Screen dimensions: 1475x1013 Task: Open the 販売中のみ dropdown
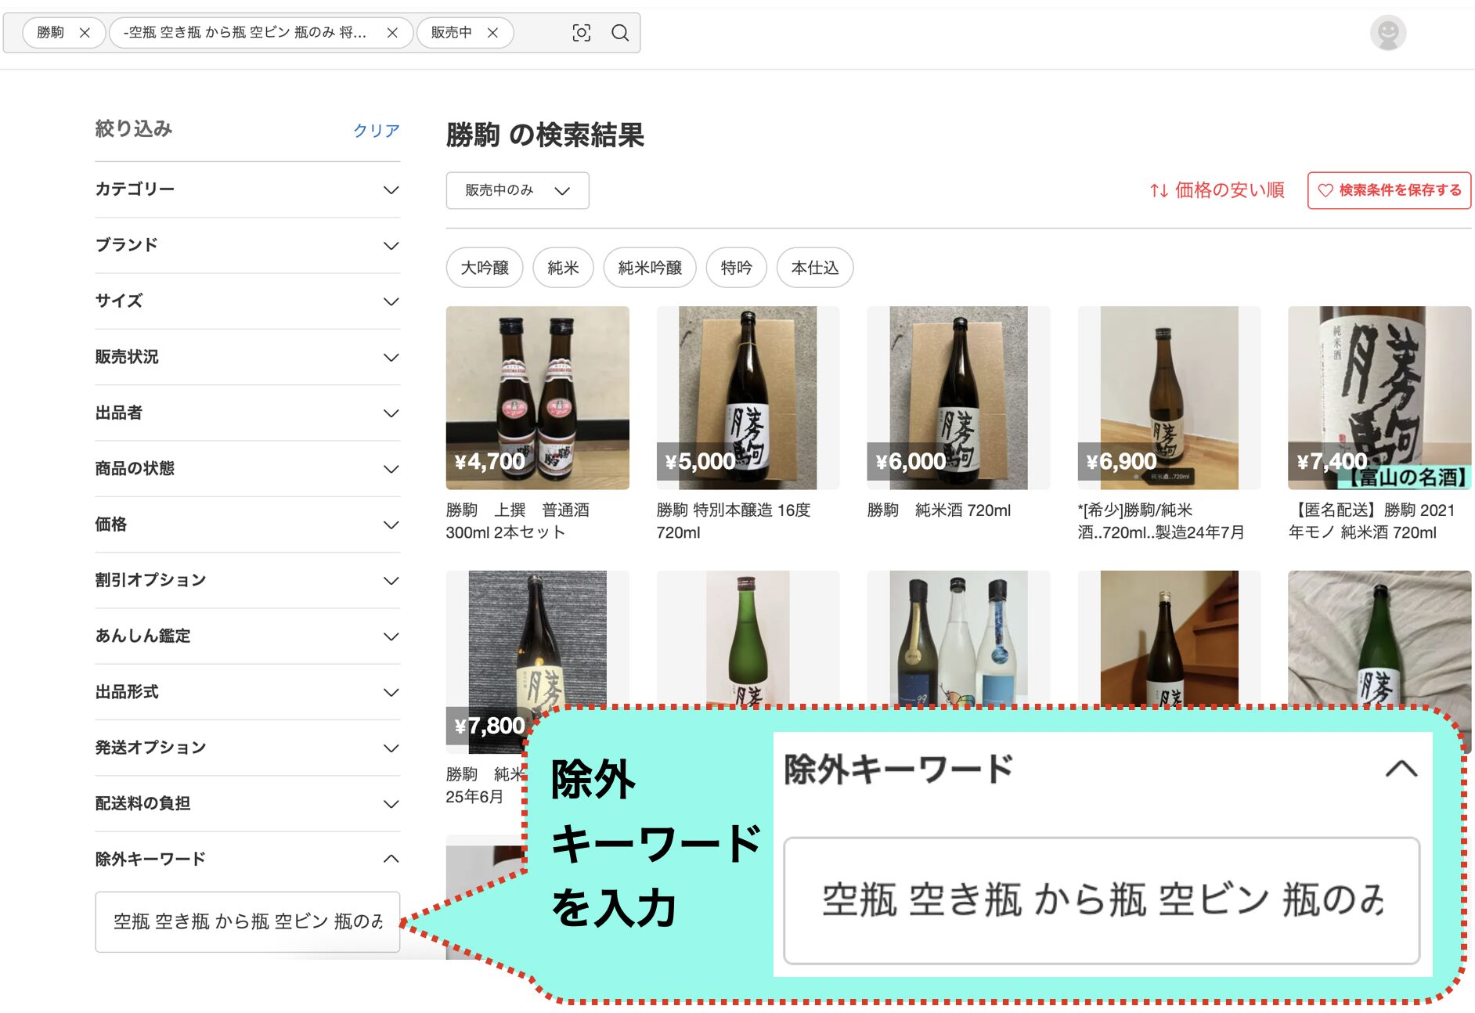(518, 190)
